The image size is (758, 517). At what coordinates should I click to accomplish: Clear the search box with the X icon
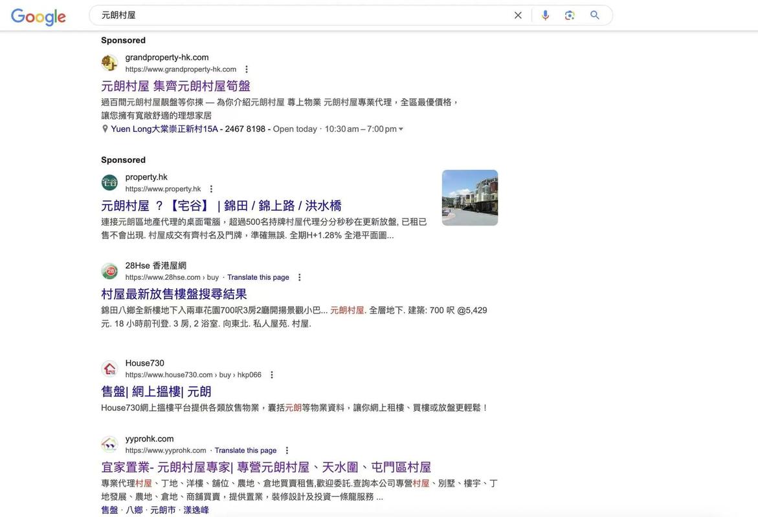518,16
